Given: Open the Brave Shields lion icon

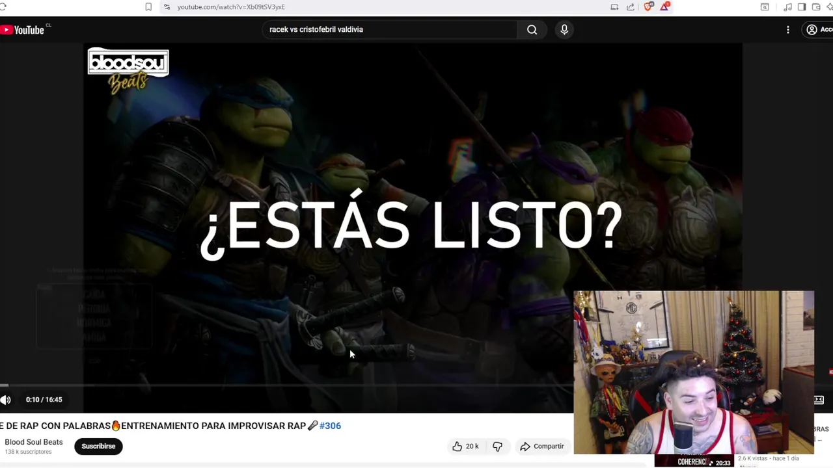Looking at the screenshot, I should coord(648,6).
